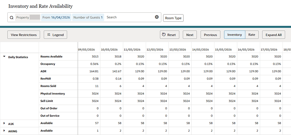This screenshot has height=135, width=291.
Task: Click the Out of Order row label
Action: tap(49, 108)
